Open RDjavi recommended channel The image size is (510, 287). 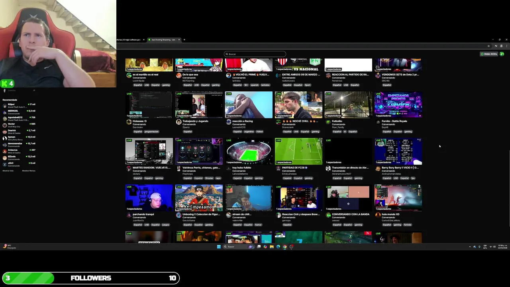pos(19,105)
